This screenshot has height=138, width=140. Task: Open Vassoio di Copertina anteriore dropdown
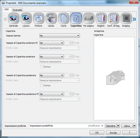coord(52,57)
